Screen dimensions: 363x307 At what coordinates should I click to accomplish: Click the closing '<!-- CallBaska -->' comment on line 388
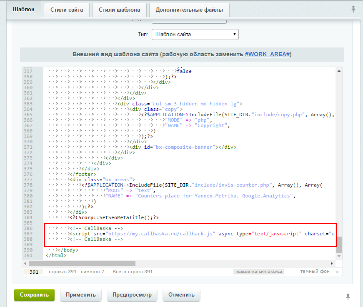coord(97,239)
